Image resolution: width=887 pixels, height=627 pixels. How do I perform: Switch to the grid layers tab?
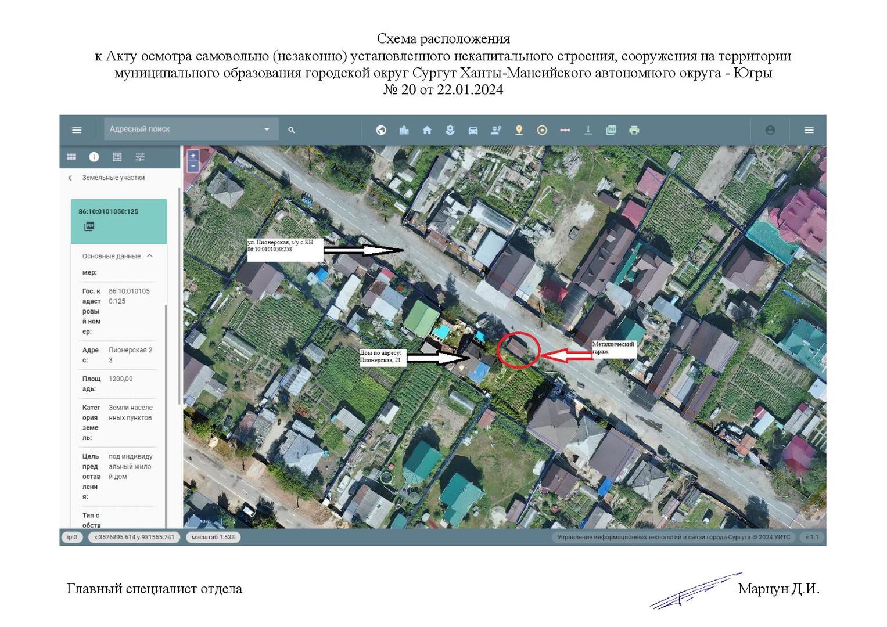click(71, 157)
